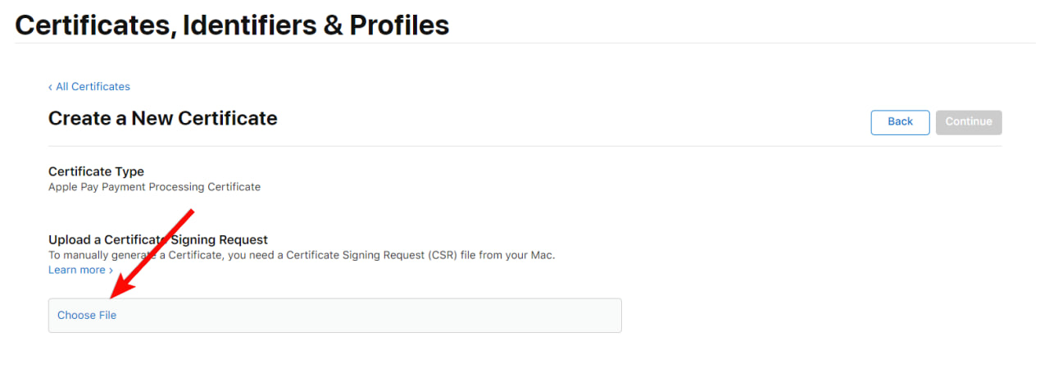The image size is (1049, 373).
Task: Click the right chevron after Learn more
Action: [x=111, y=271]
